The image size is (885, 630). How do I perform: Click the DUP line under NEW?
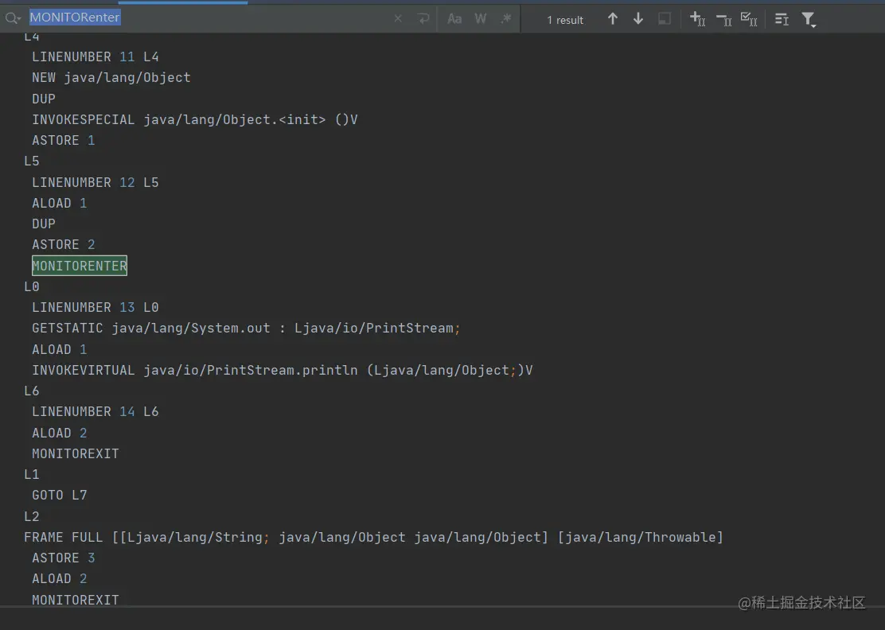coord(44,99)
